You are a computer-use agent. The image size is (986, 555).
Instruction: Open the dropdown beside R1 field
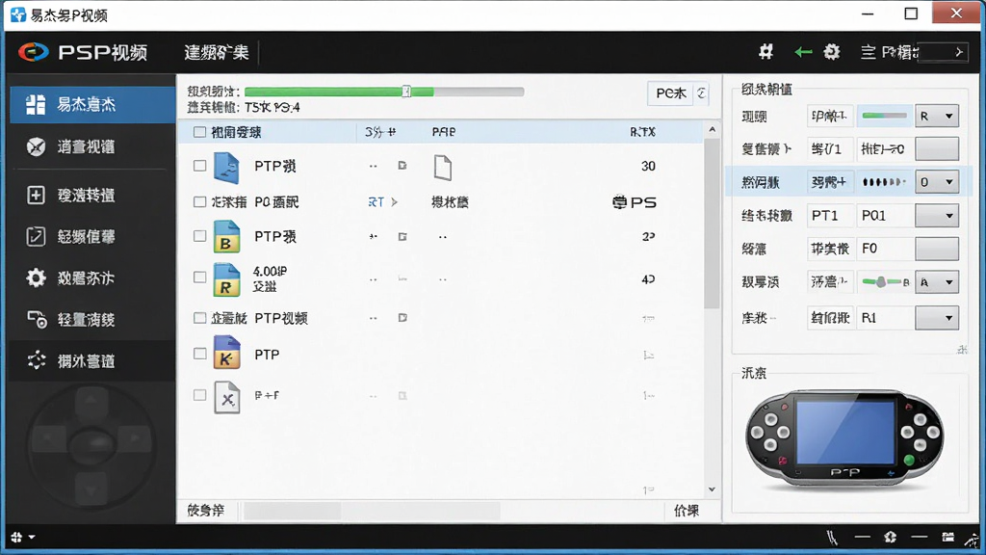coord(937,318)
